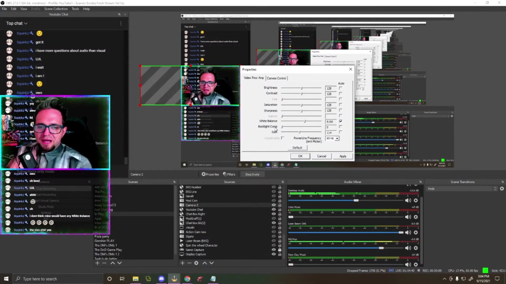This screenshot has width=506, height=284.
Task: Mute the Desktop Audio speaker icon
Action: point(408,201)
